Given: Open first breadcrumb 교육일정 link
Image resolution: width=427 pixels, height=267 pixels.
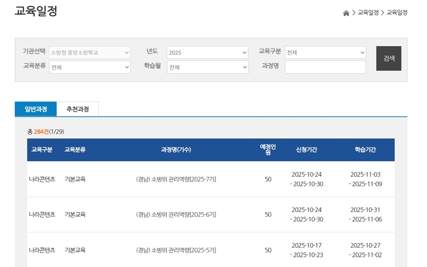Looking at the screenshot, I should pyautogui.click(x=368, y=12).
